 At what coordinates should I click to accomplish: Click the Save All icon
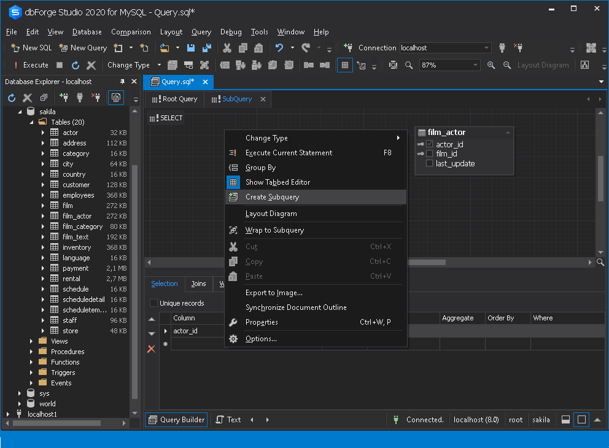pyautogui.click(x=207, y=48)
